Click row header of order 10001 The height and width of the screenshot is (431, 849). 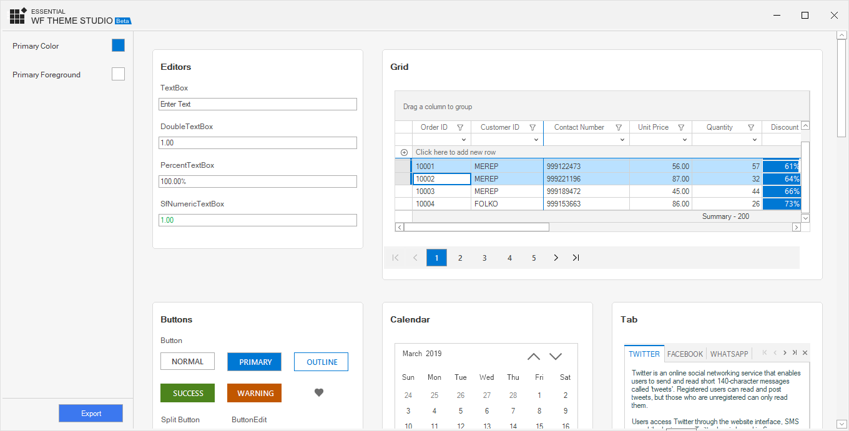[x=403, y=167]
